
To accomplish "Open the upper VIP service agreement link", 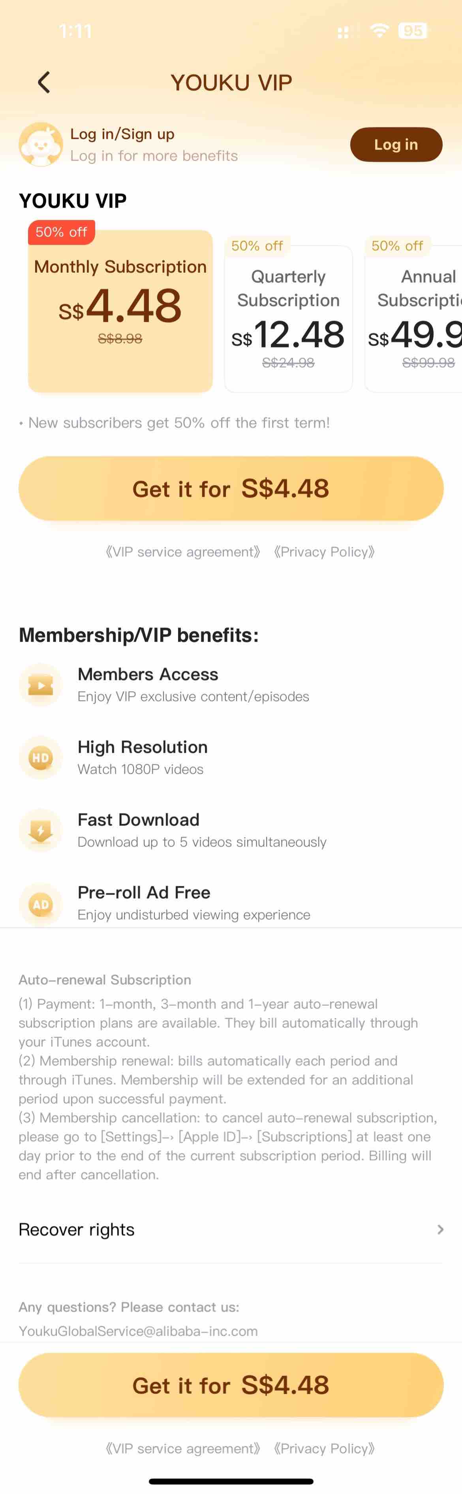I will [182, 551].
